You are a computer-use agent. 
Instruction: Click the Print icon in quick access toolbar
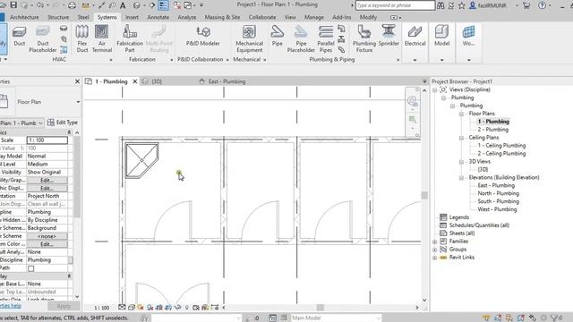tap(72, 5)
